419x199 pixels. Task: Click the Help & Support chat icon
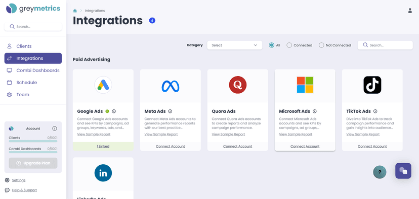coord(7,190)
